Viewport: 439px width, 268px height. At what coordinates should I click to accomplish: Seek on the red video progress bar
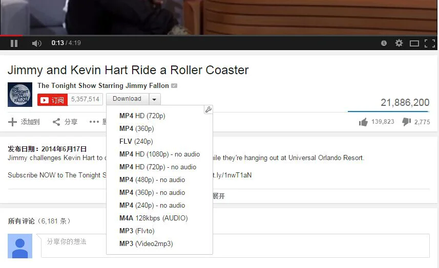(x=11, y=35)
